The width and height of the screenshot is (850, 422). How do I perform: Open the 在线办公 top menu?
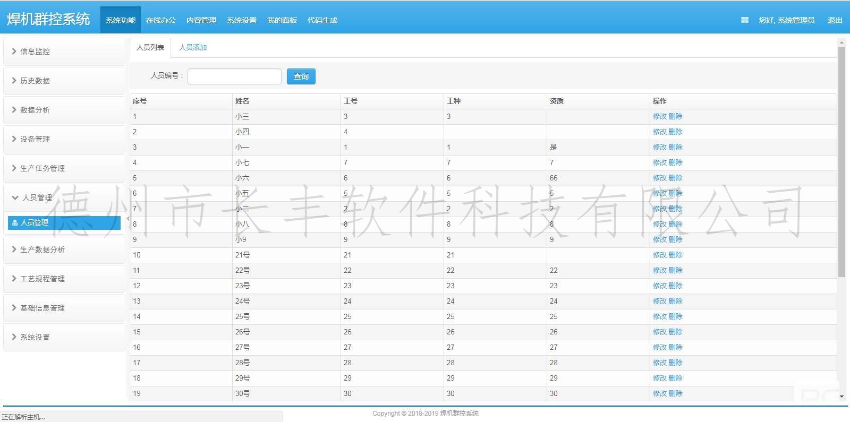[x=160, y=20]
